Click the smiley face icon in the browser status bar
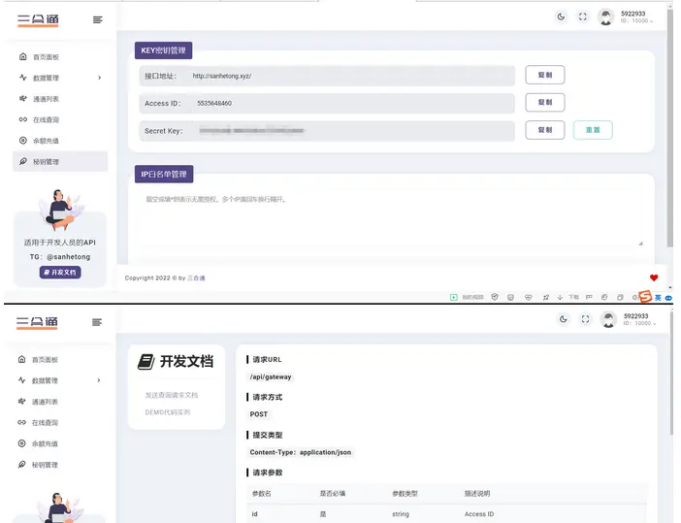Viewport: 681px width, 523px height. [x=510, y=297]
